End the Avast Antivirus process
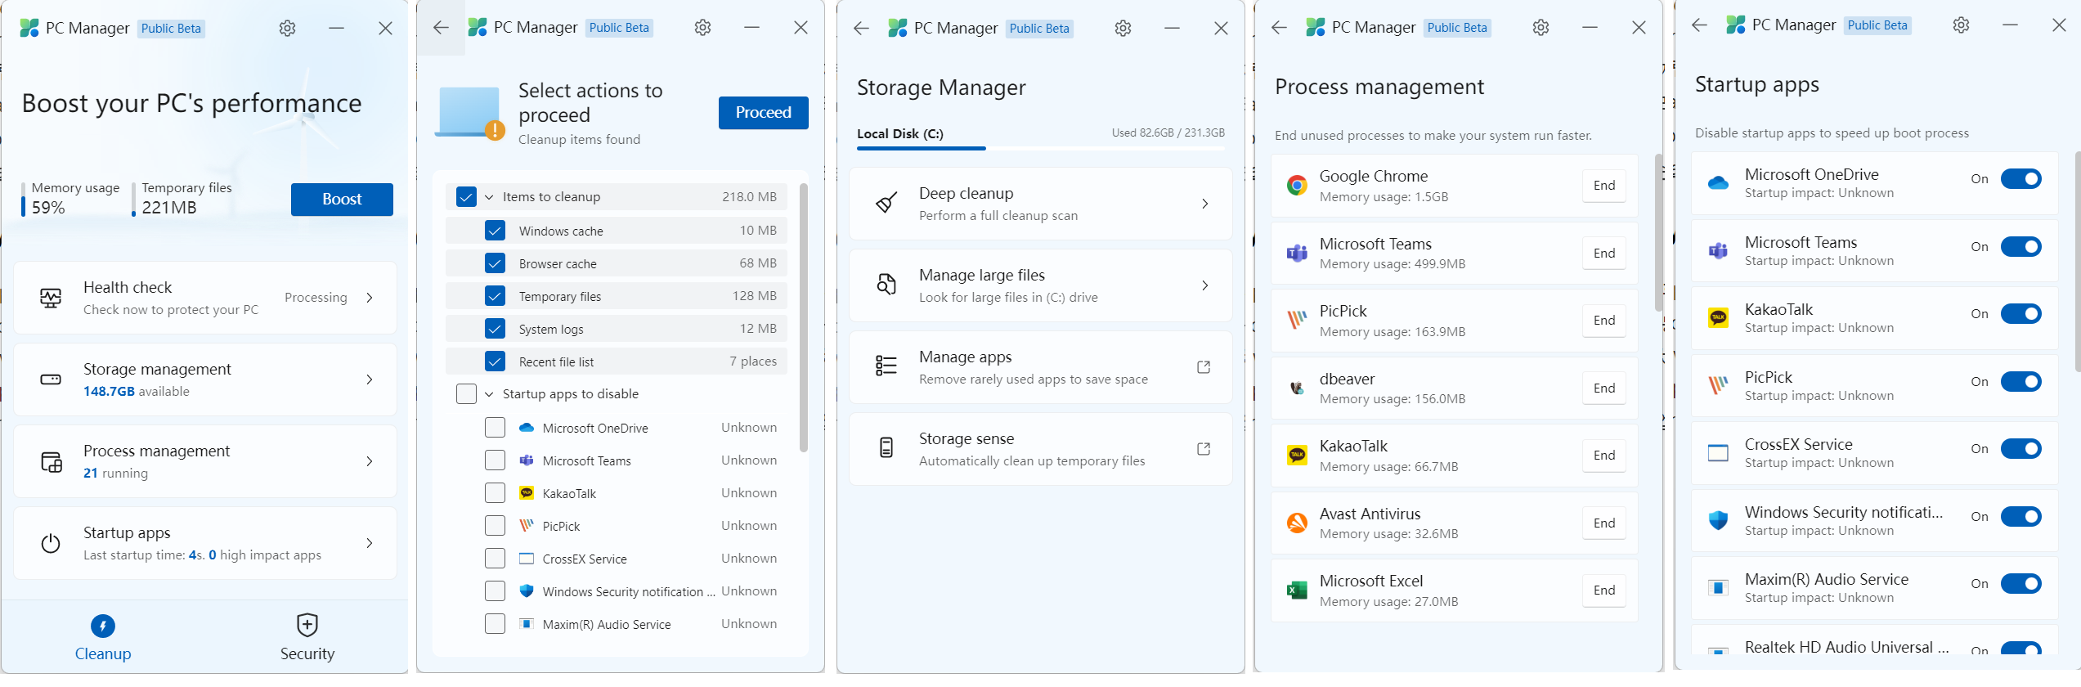This screenshot has height=687, width=2081. coord(1603,523)
